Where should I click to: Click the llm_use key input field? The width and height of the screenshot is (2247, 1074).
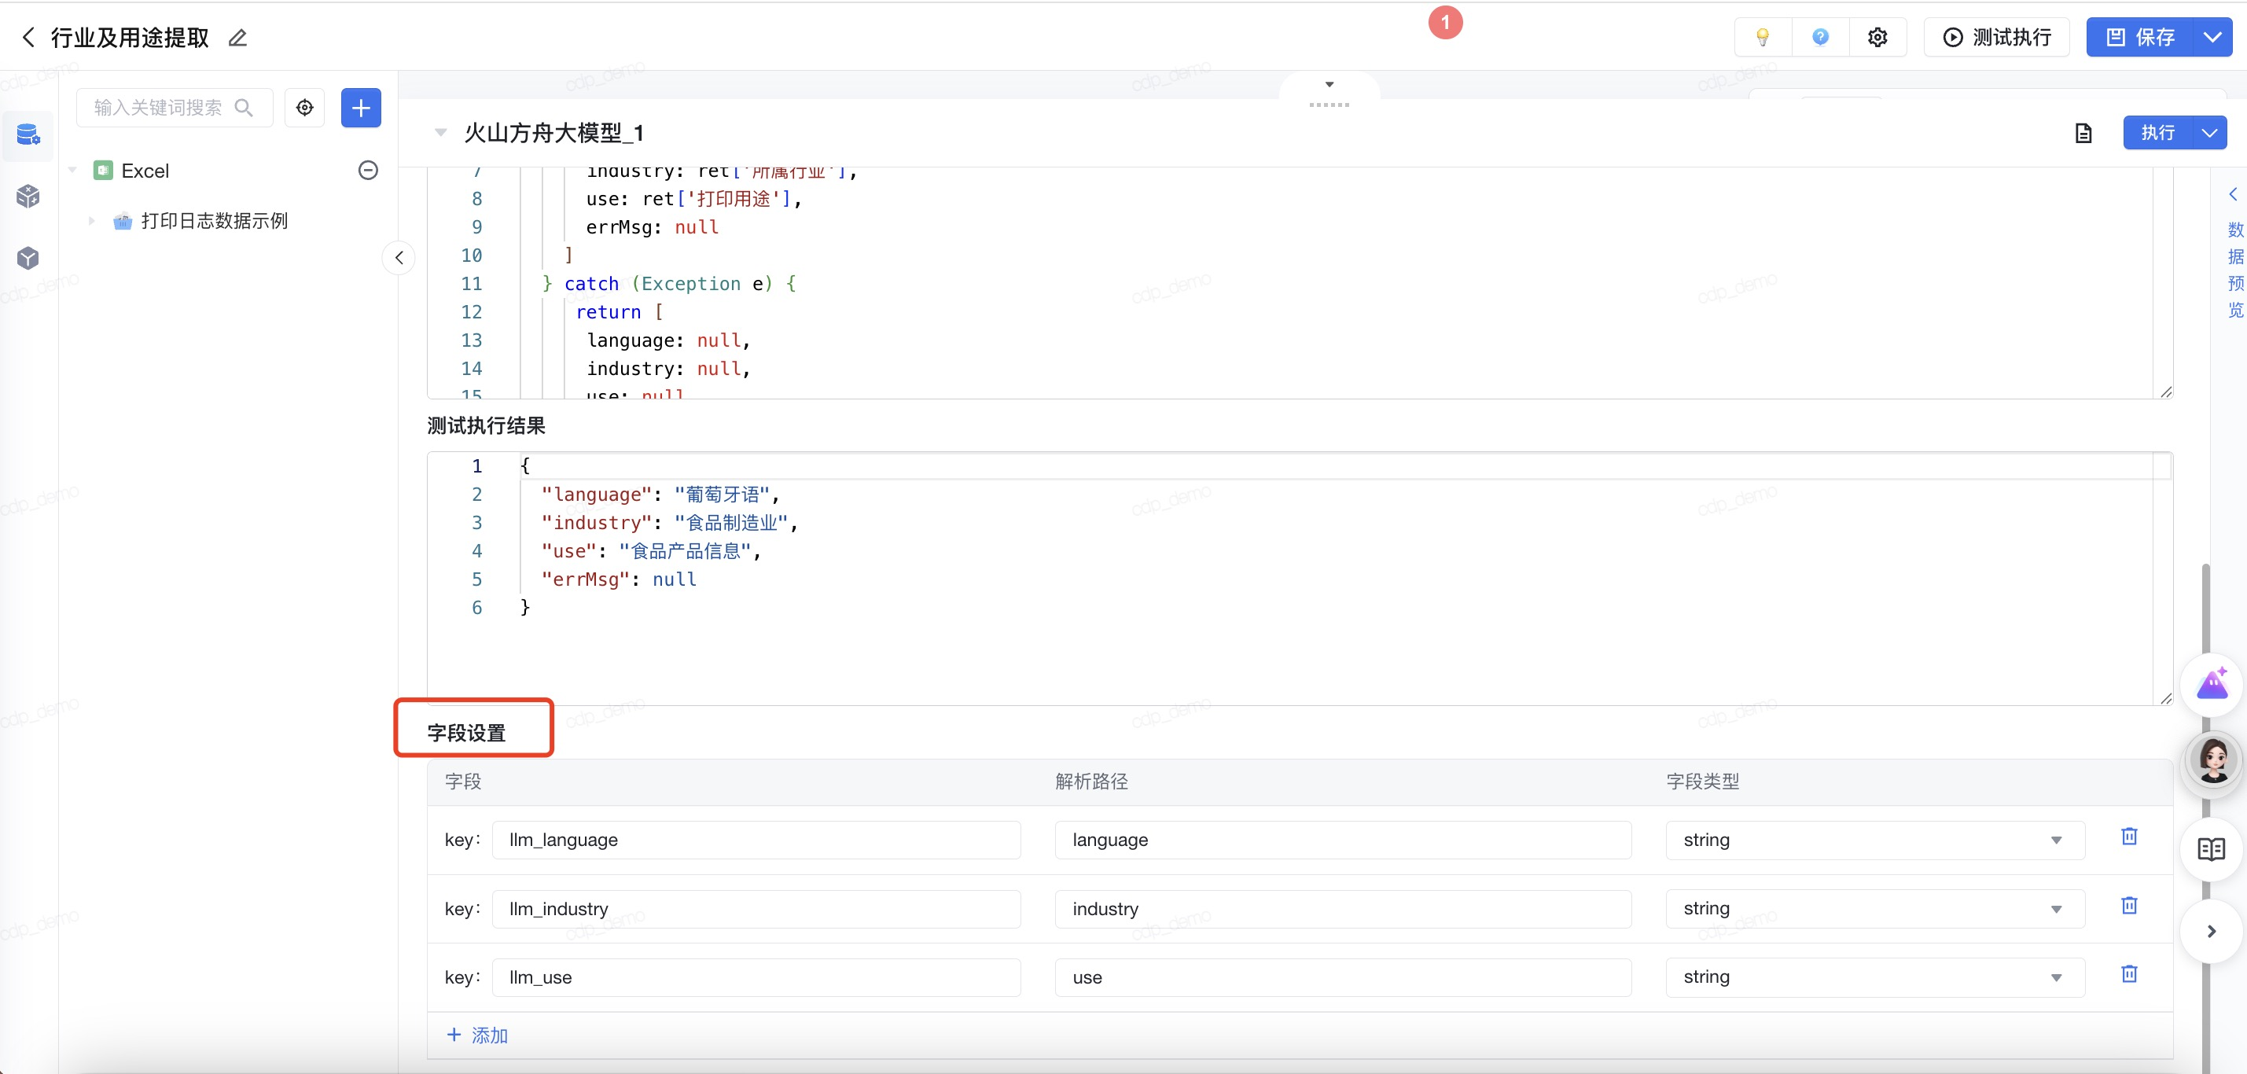[x=756, y=977]
